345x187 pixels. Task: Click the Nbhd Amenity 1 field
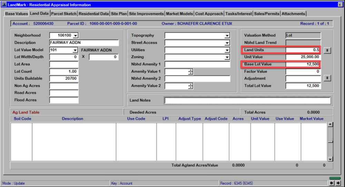click(197, 64)
